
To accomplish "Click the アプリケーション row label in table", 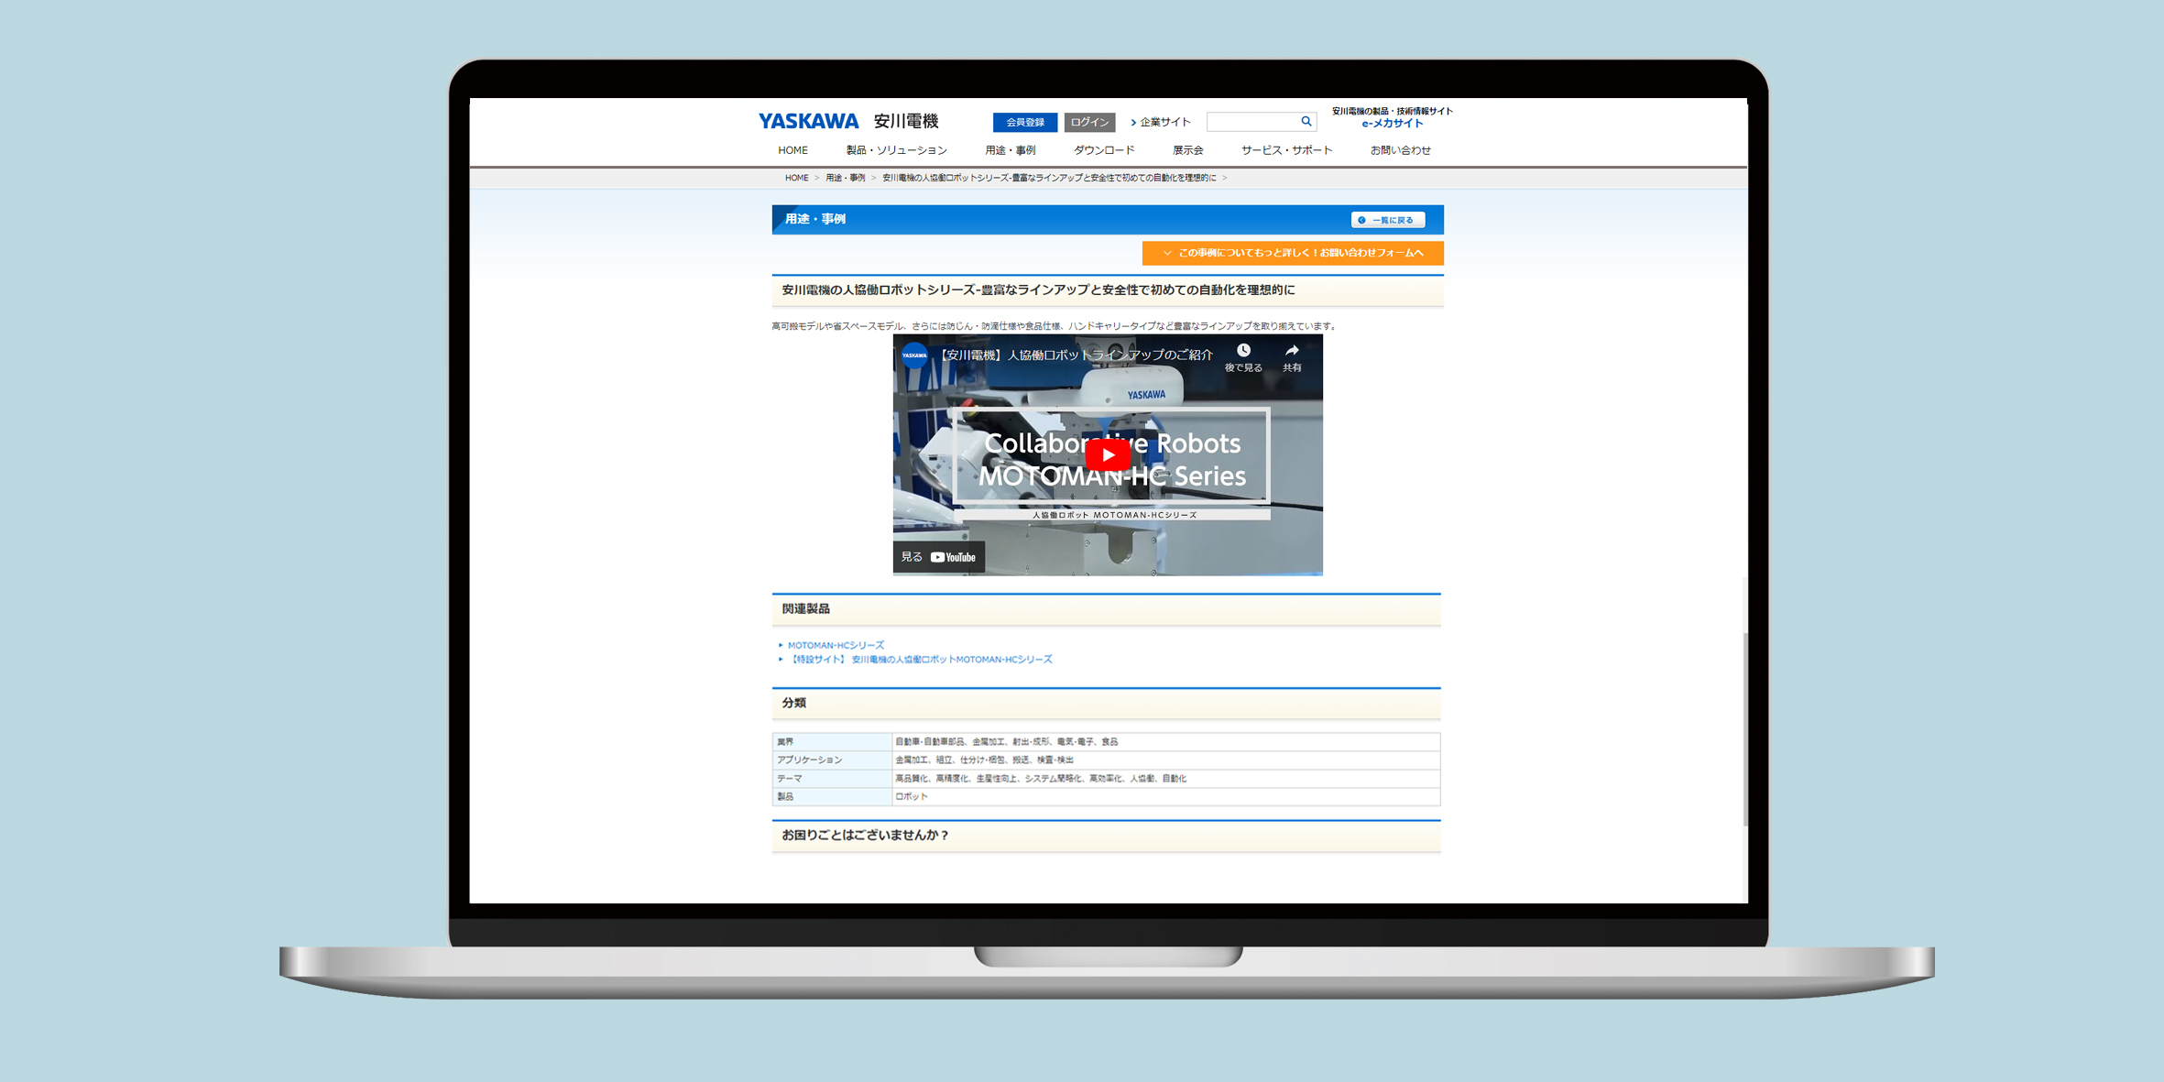I will [x=809, y=760].
